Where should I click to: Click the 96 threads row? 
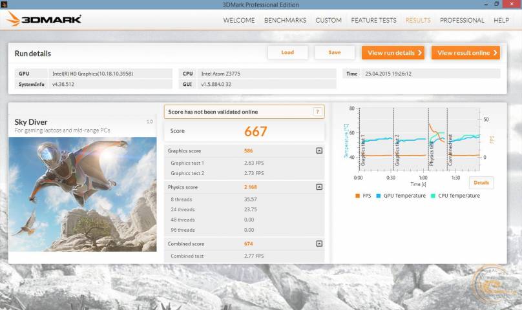tap(244, 230)
